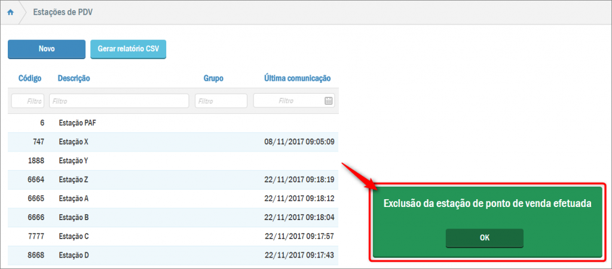Focus the Grupo filter field

pos(221,101)
